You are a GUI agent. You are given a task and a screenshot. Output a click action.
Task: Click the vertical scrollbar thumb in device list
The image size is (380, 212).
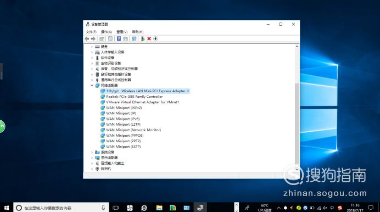click(297, 124)
